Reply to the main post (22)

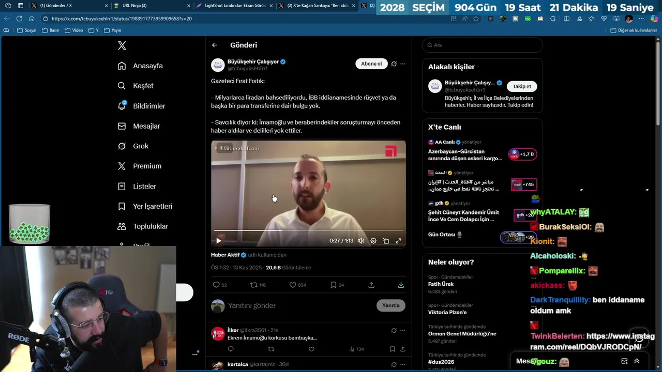[x=220, y=285]
